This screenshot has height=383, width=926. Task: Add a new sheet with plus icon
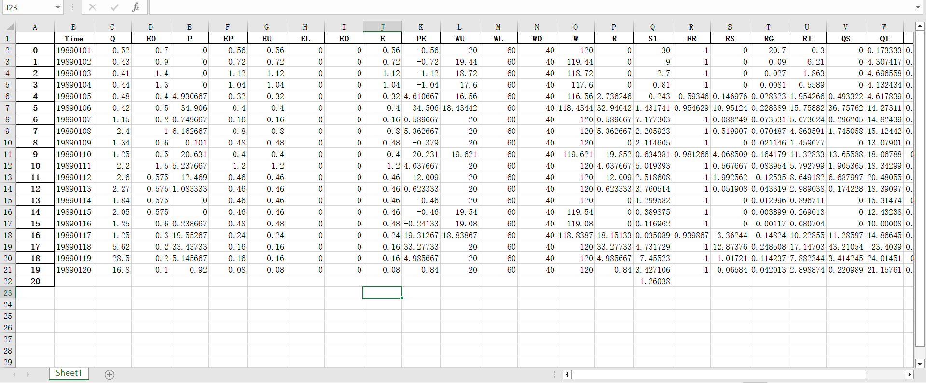(x=110, y=375)
